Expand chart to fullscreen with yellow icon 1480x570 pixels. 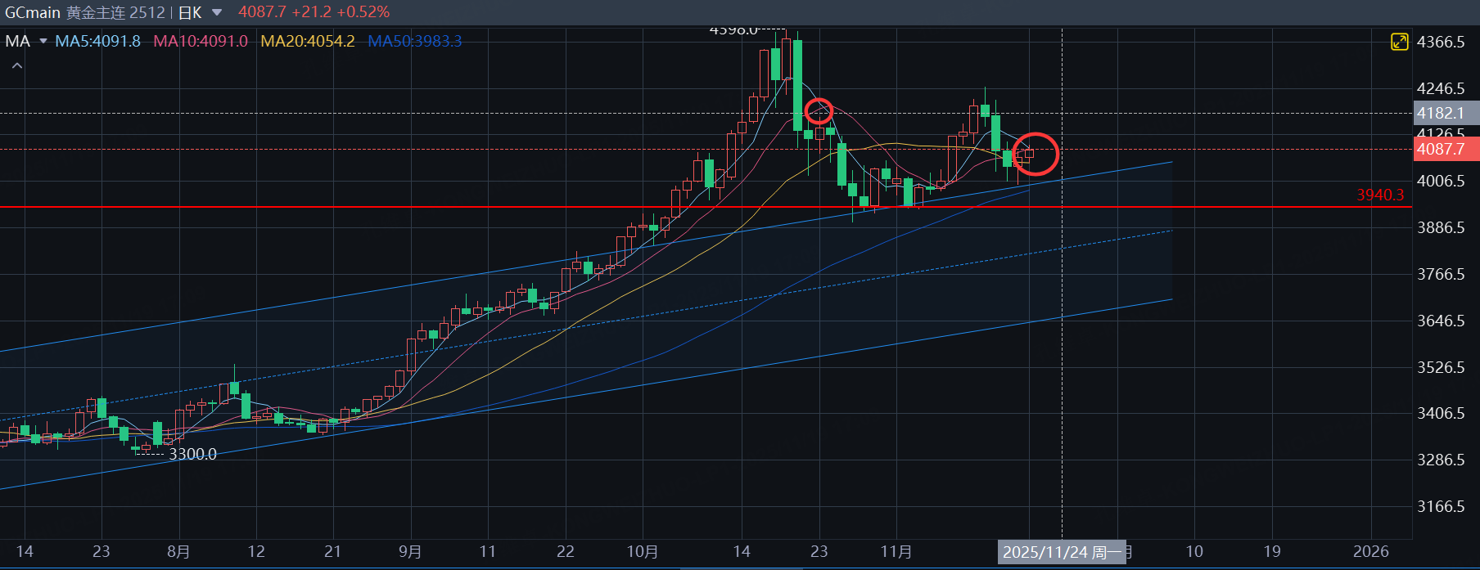[x=1400, y=42]
